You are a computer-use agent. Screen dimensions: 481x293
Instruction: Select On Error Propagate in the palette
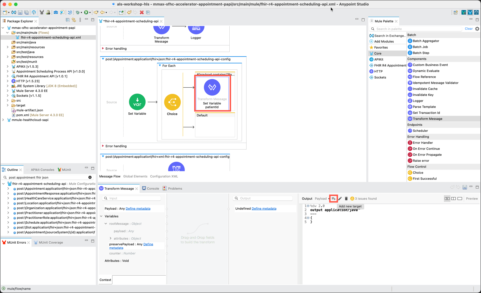pos(427,155)
